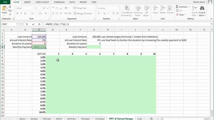Switch to the FORMULAS tab
This screenshot has width=214, height=120.
59,2
